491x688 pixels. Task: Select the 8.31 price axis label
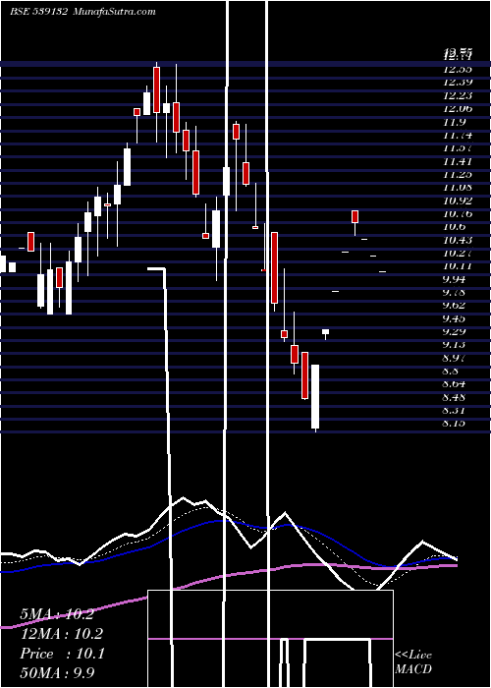point(454,410)
